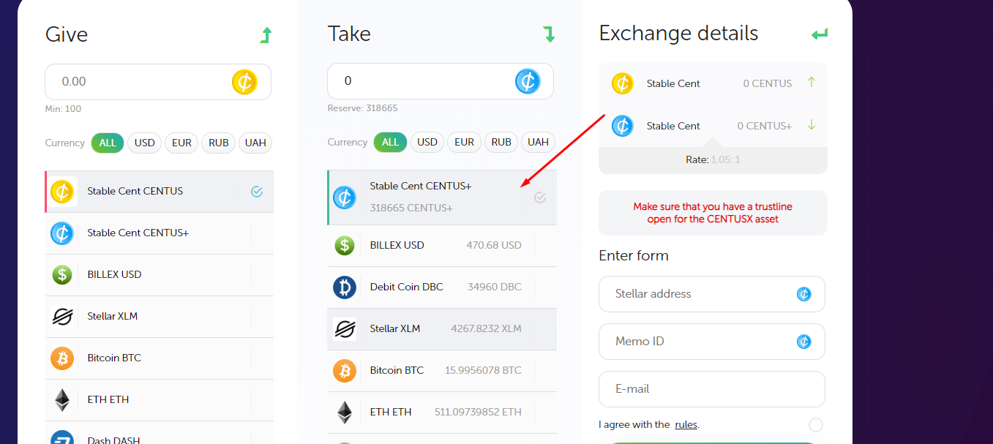Select UAH currency filter under Take
Viewport: 993px width, 444px height.
coord(538,142)
